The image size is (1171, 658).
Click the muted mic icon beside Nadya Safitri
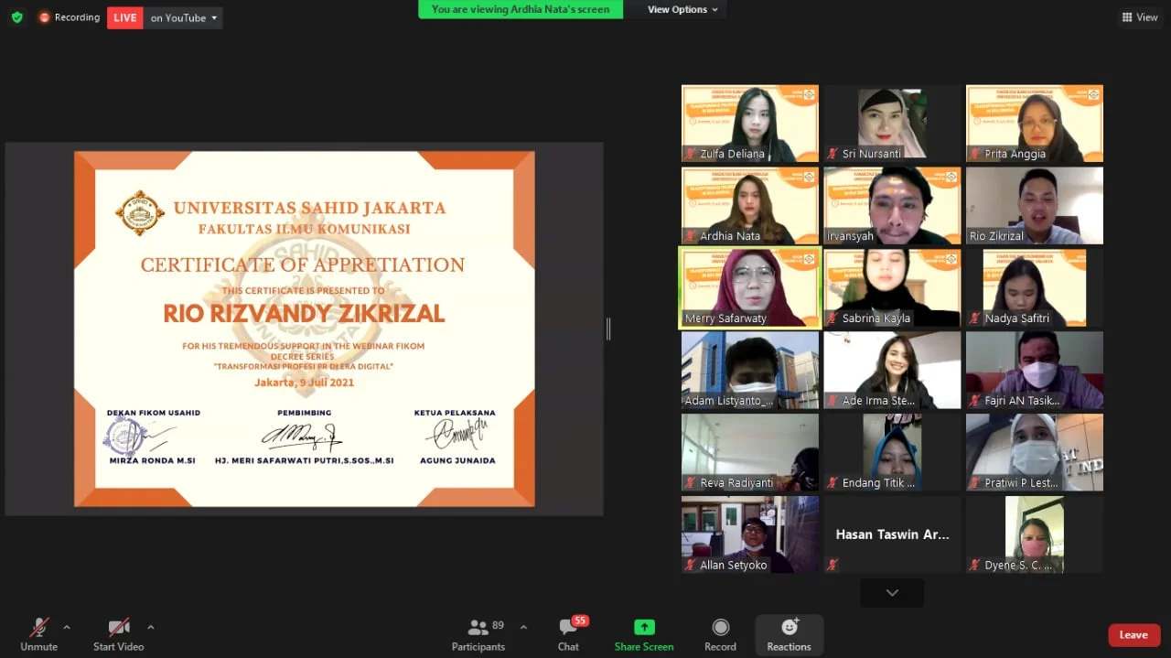point(975,318)
